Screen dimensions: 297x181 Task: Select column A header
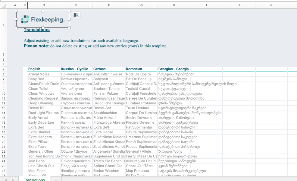point(15,5)
